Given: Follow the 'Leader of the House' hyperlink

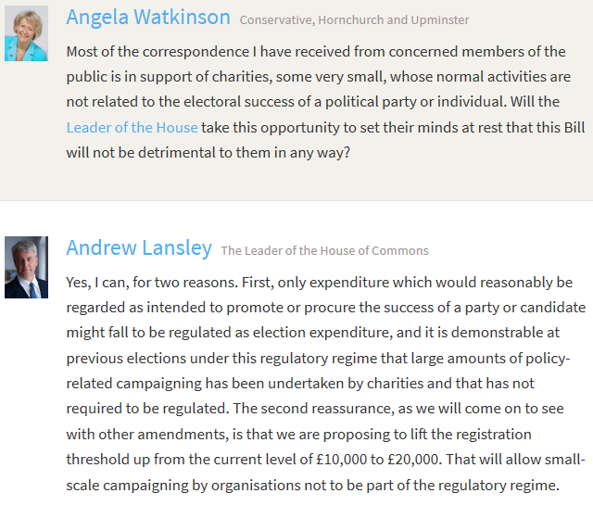Looking at the screenshot, I should coord(132,127).
